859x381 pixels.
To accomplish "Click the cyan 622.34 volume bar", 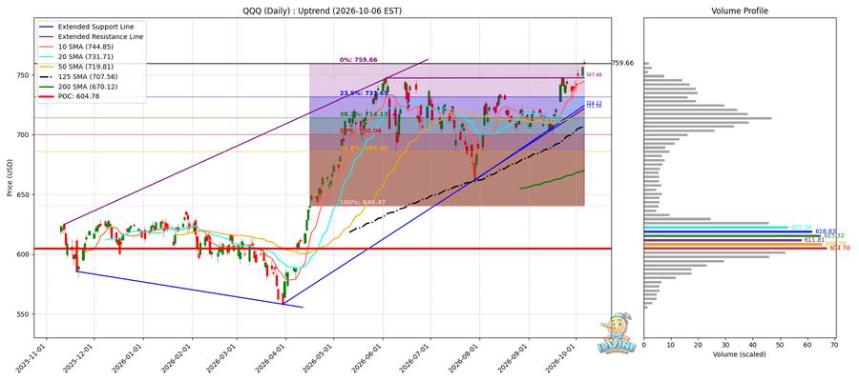I will [716, 228].
